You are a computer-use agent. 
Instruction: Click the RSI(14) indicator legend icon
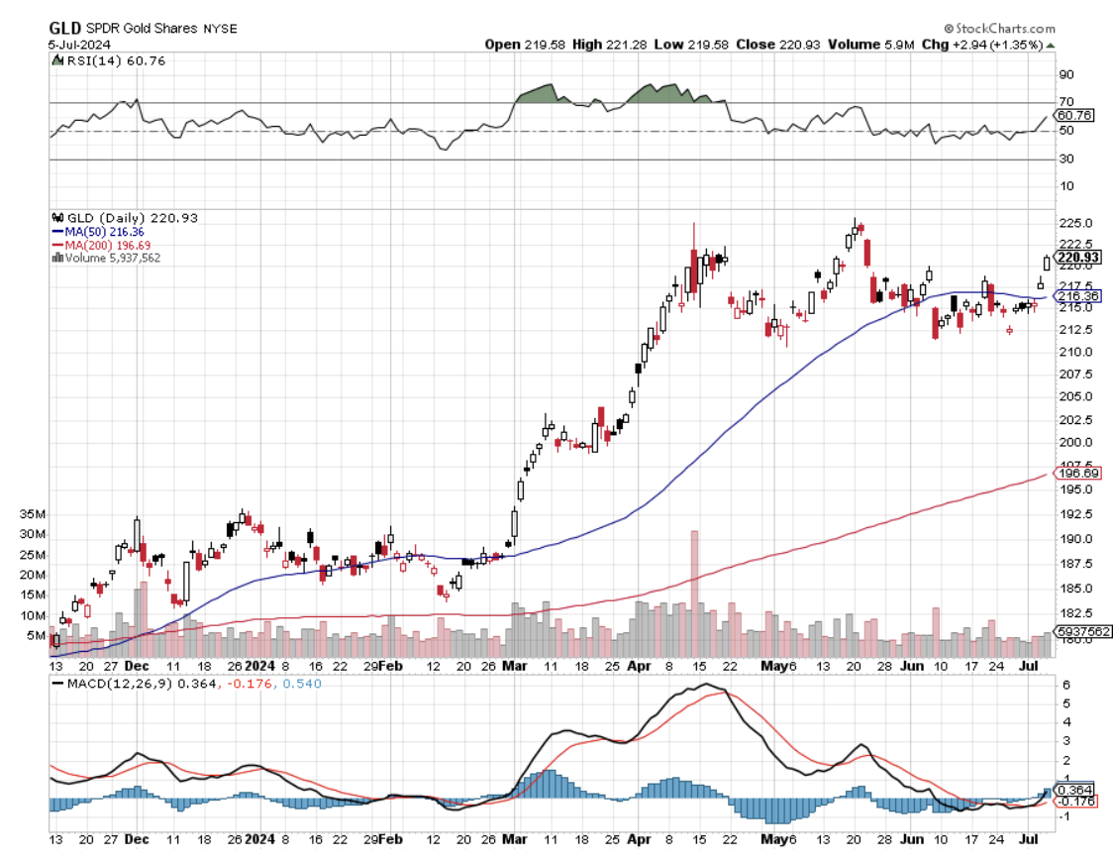(56, 60)
